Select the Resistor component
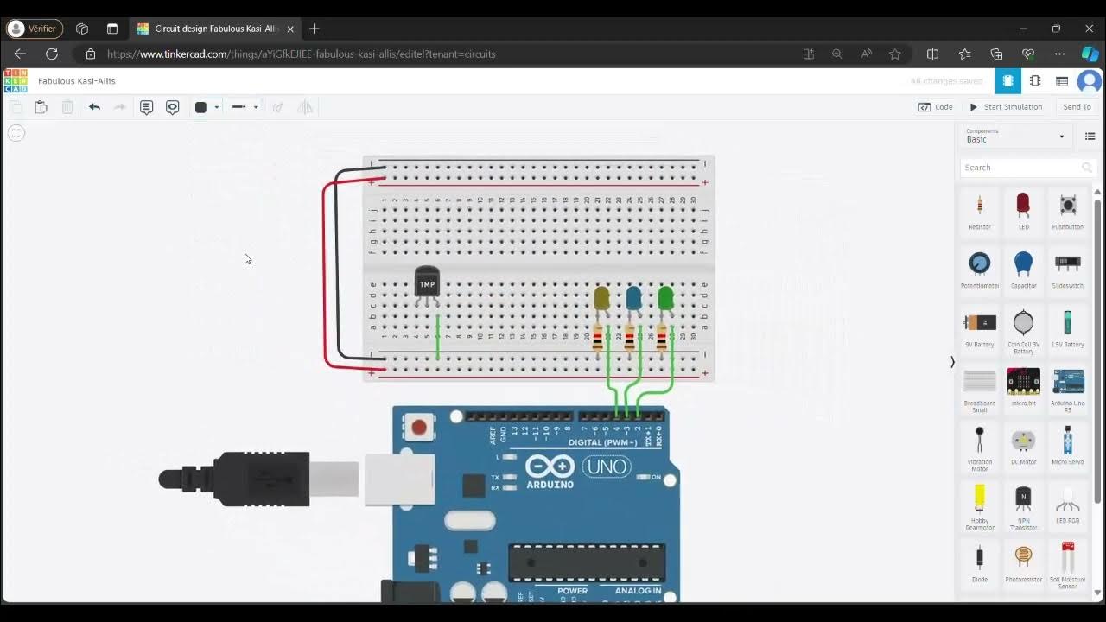The width and height of the screenshot is (1106, 622). (979, 210)
